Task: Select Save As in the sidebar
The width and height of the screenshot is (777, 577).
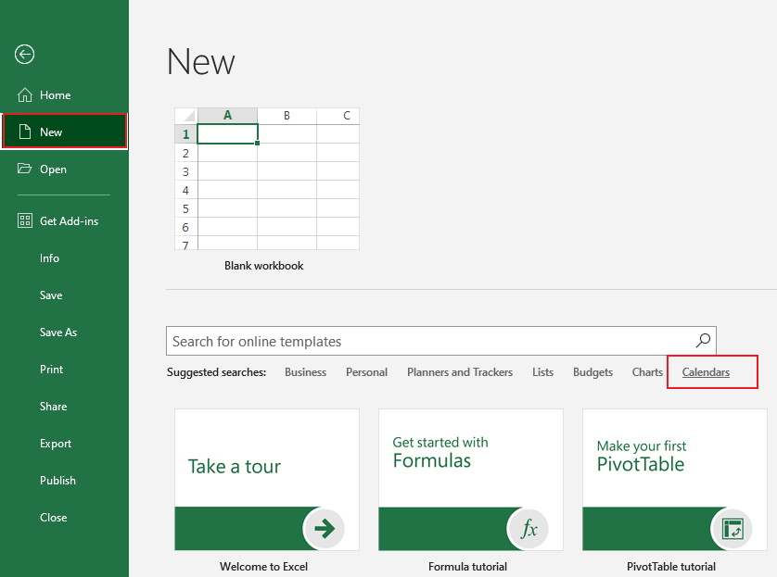Action: (57, 332)
